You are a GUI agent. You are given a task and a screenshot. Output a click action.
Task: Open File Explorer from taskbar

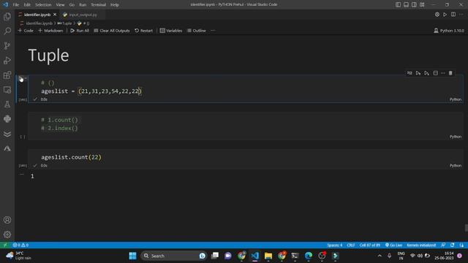coord(268,256)
